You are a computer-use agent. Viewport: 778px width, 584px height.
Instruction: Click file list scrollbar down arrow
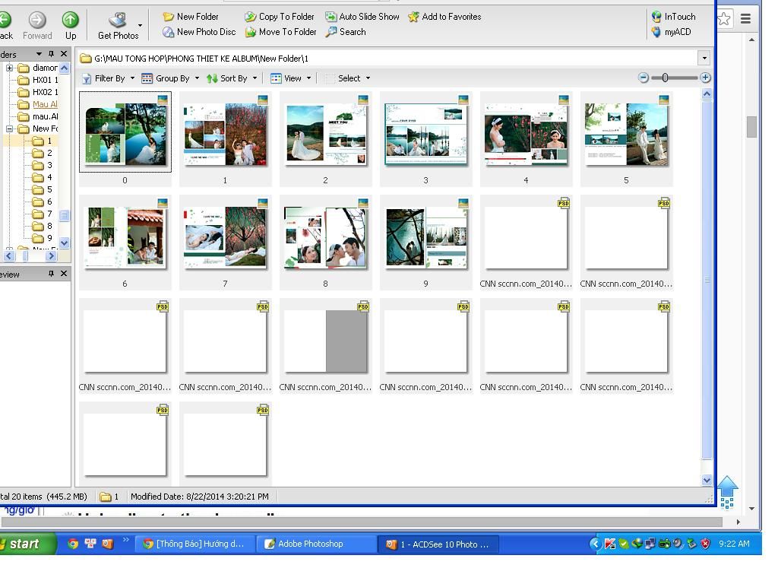(707, 480)
